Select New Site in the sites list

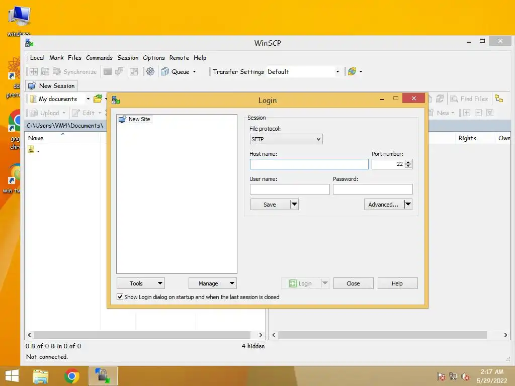(x=135, y=119)
